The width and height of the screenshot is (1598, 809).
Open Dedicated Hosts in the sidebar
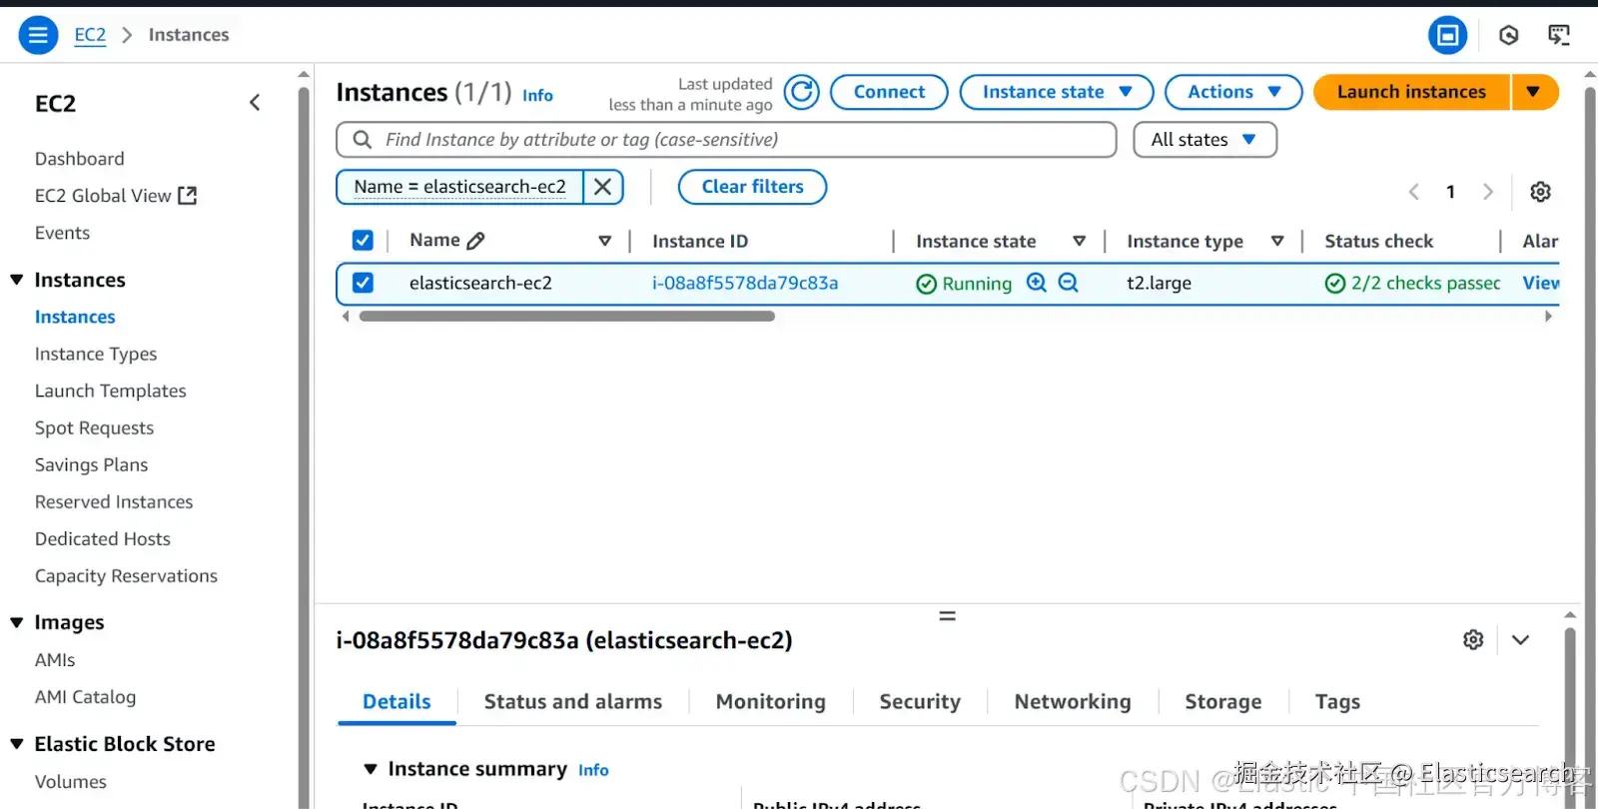coord(103,538)
